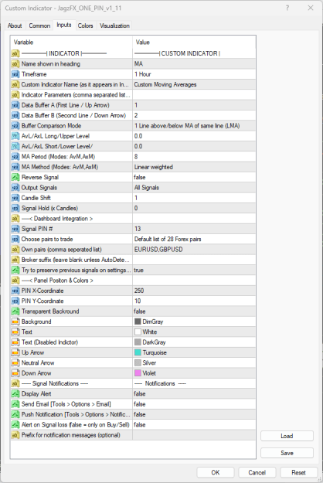Edit PIN X-Coordinate value 250
323x483 pixels.
point(194,291)
